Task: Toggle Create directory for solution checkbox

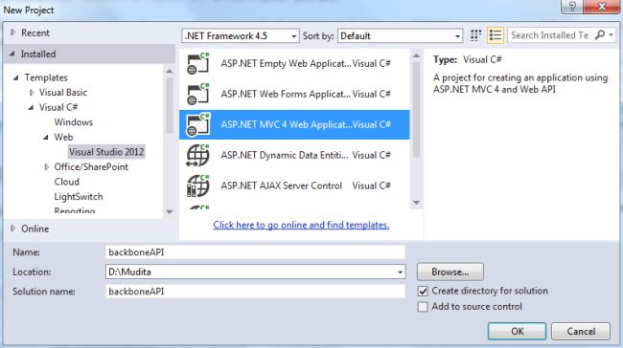Action: (423, 291)
